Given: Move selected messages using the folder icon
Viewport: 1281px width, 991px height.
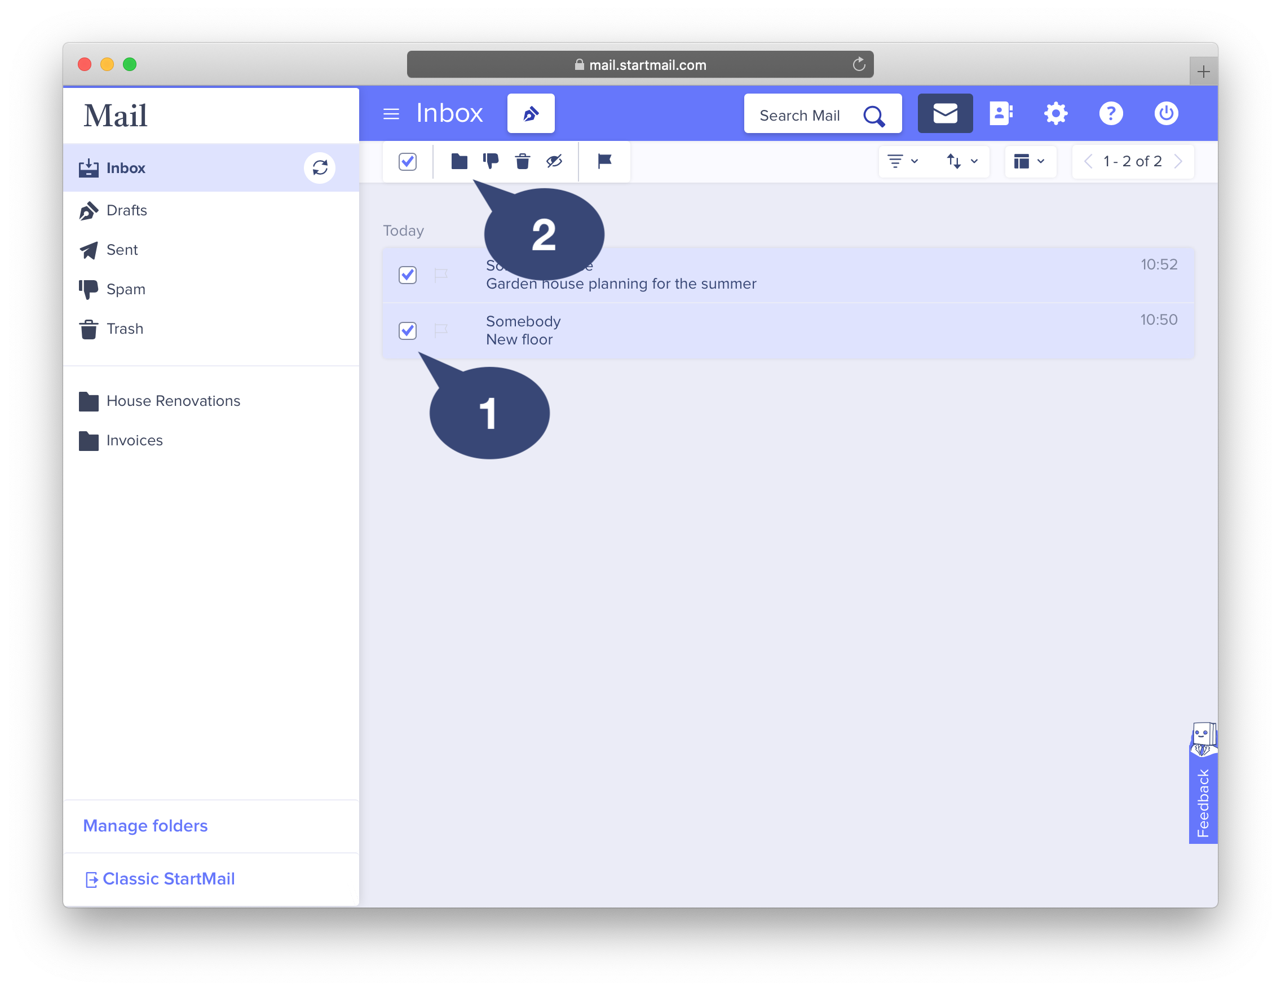Looking at the screenshot, I should (460, 161).
